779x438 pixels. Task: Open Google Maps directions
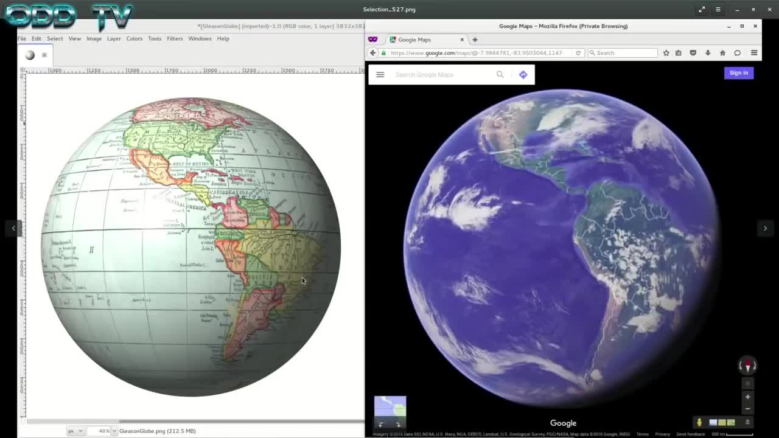tap(523, 75)
